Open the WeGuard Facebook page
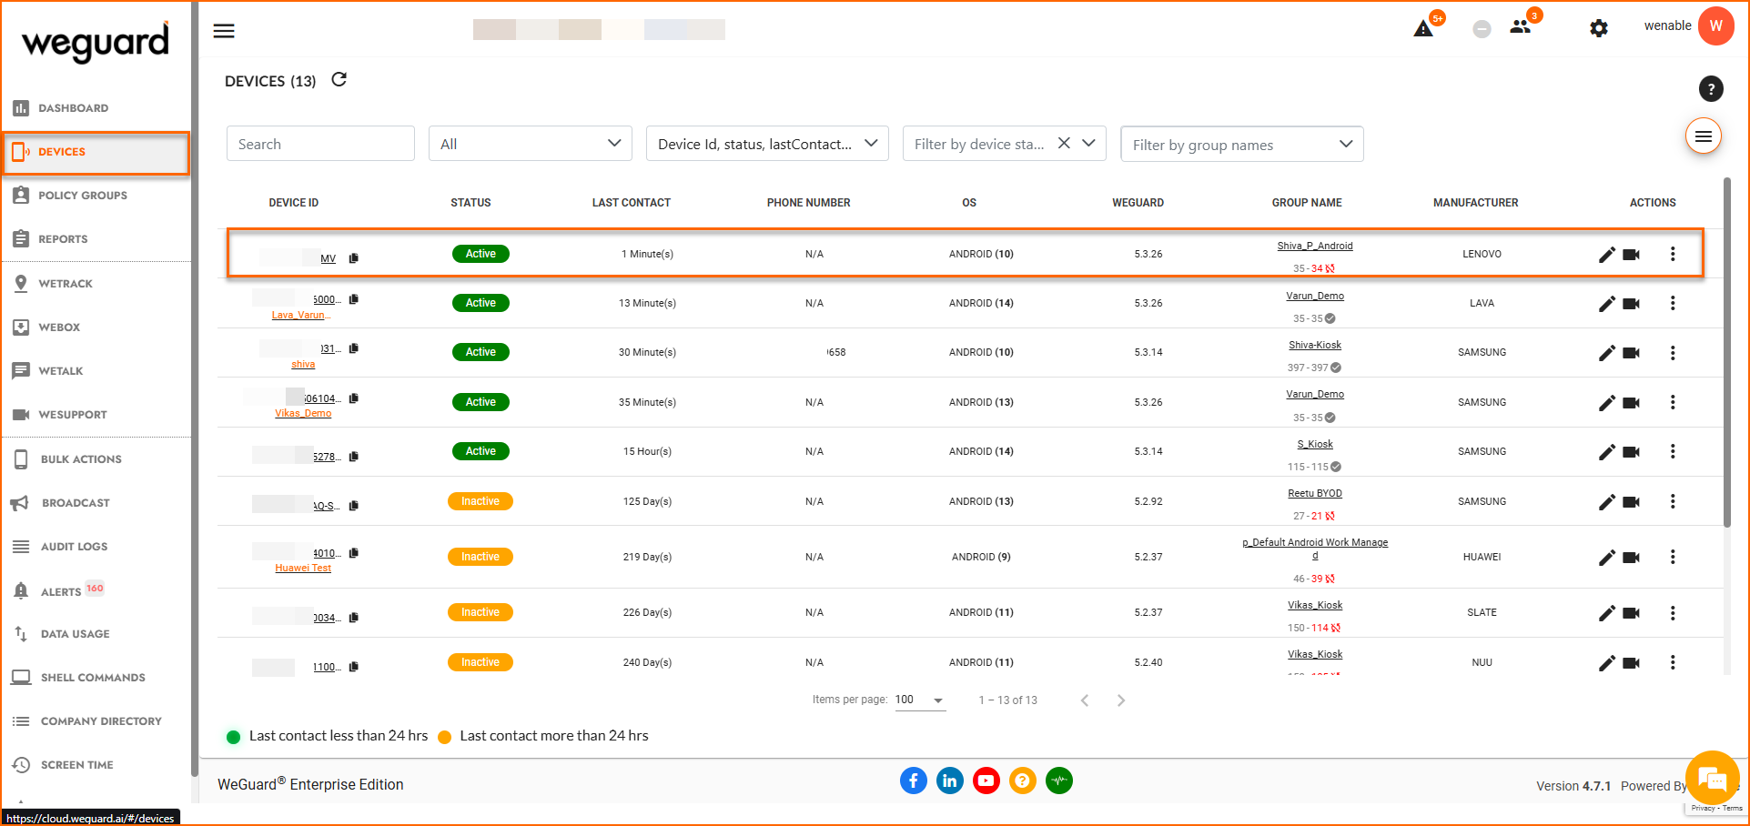The image size is (1750, 826). click(914, 781)
